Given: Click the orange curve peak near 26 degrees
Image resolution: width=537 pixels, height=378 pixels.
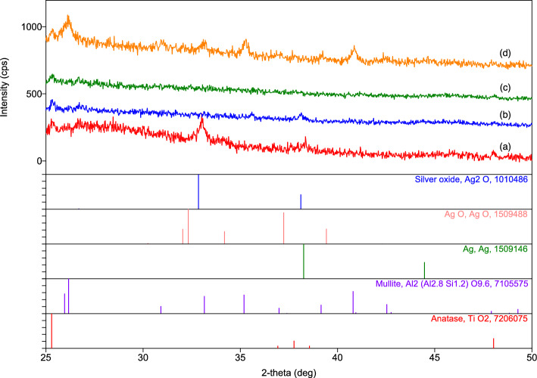Looking at the screenshot, I should click(x=68, y=18).
